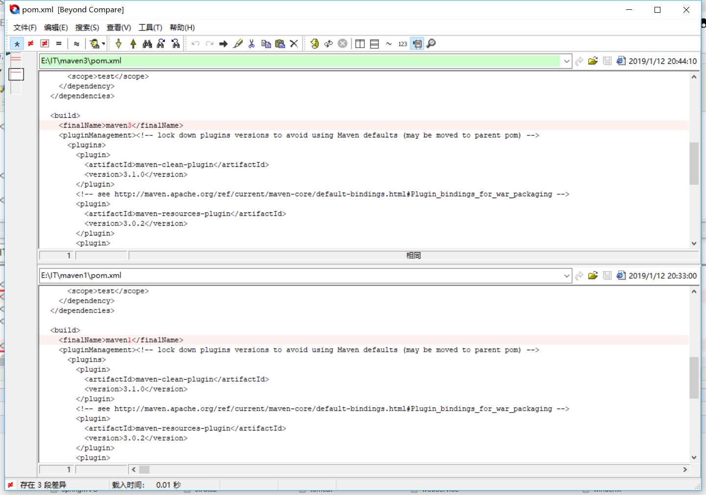Toggle Show Same equals-sign button
The height and width of the screenshot is (495, 706).
click(59, 44)
